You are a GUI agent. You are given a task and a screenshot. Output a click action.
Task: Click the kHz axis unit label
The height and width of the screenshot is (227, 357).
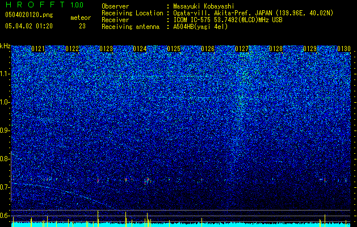5,46
